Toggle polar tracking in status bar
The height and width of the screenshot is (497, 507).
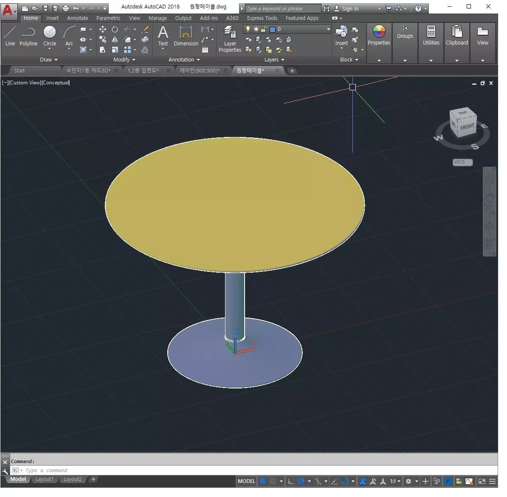[301, 481]
